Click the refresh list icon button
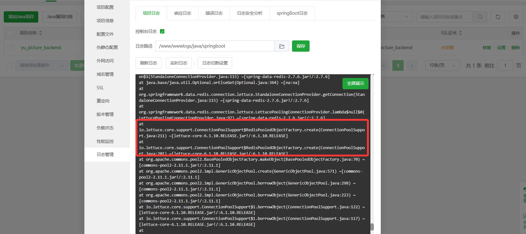 click(498, 17)
